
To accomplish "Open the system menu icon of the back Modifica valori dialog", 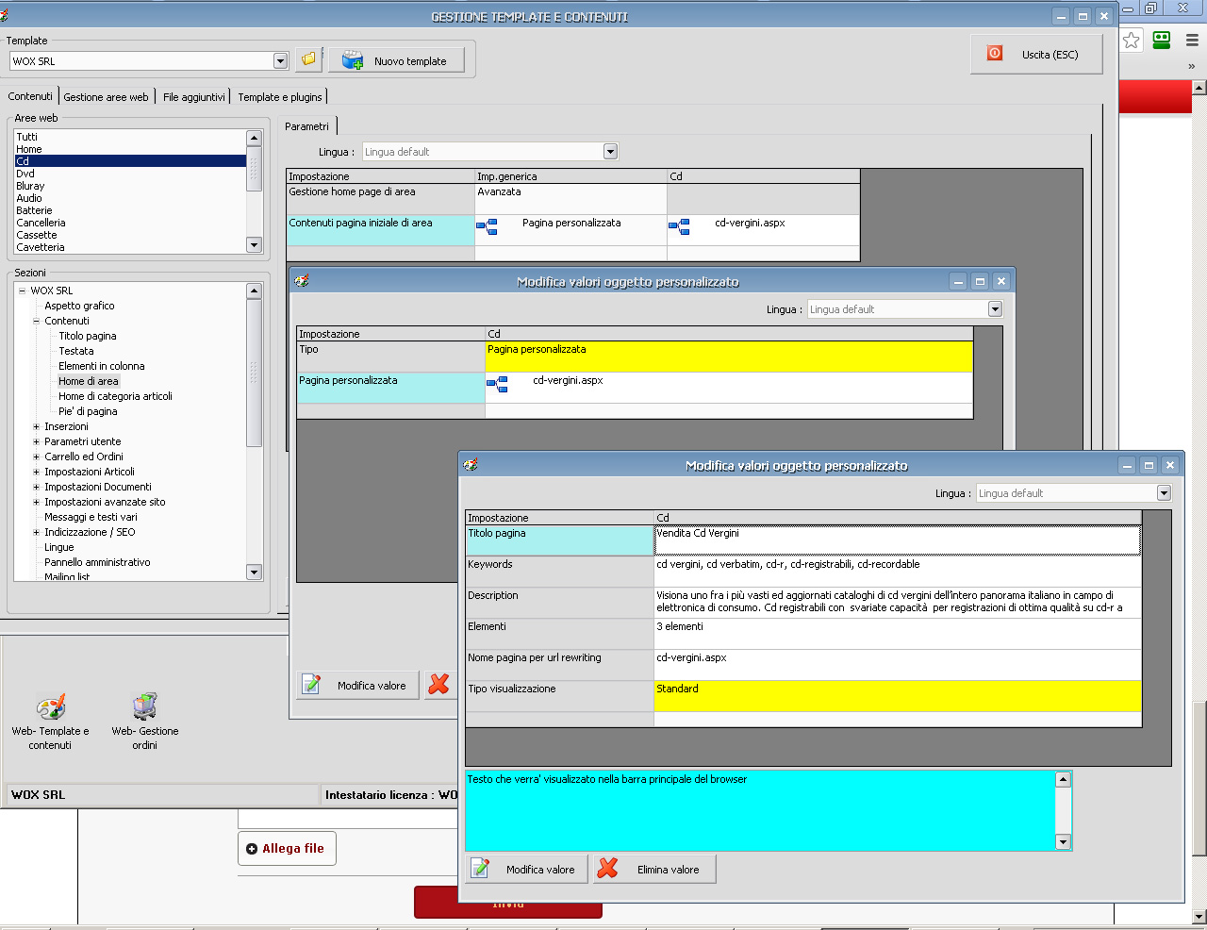I will 302,281.
